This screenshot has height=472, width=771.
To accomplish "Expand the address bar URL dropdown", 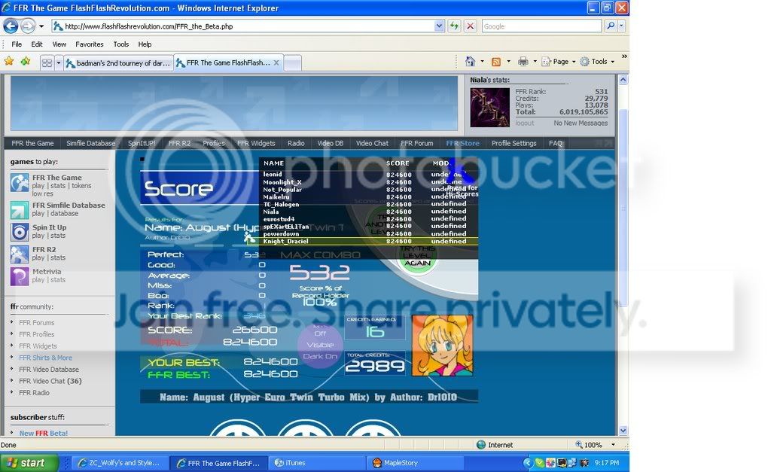I will pyautogui.click(x=439, y=26).
